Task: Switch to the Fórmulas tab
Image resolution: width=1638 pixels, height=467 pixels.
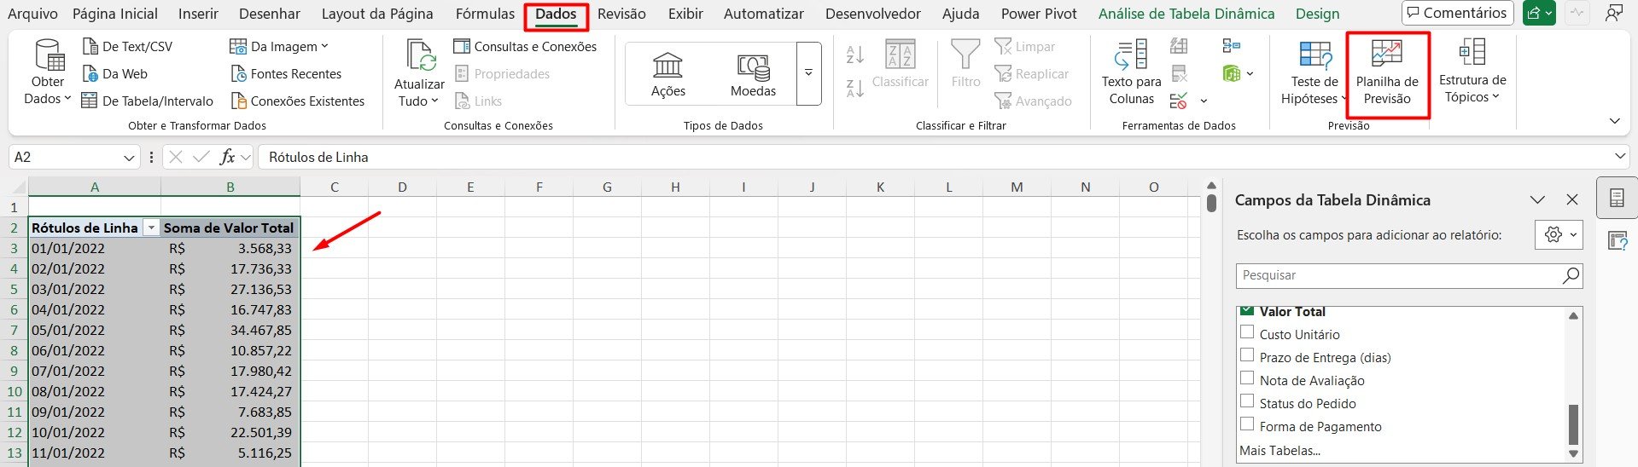Action: tap(484, 14)
